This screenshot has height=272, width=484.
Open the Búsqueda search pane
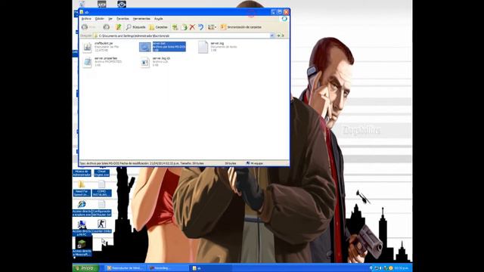tap(135, 27)
